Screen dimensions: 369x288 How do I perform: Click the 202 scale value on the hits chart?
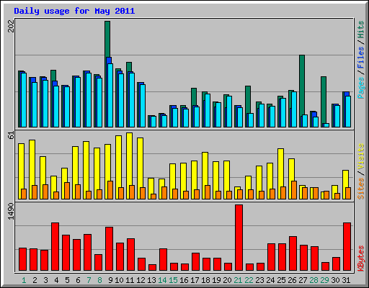[11, 26]
